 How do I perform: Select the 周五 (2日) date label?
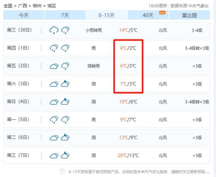point(18,66)
